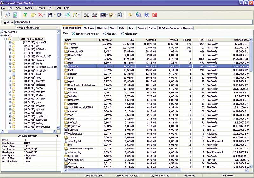The width and height of the screenshot is (254, 178).
Task: Sort by the % of Parent column
Action: [105, 40]
